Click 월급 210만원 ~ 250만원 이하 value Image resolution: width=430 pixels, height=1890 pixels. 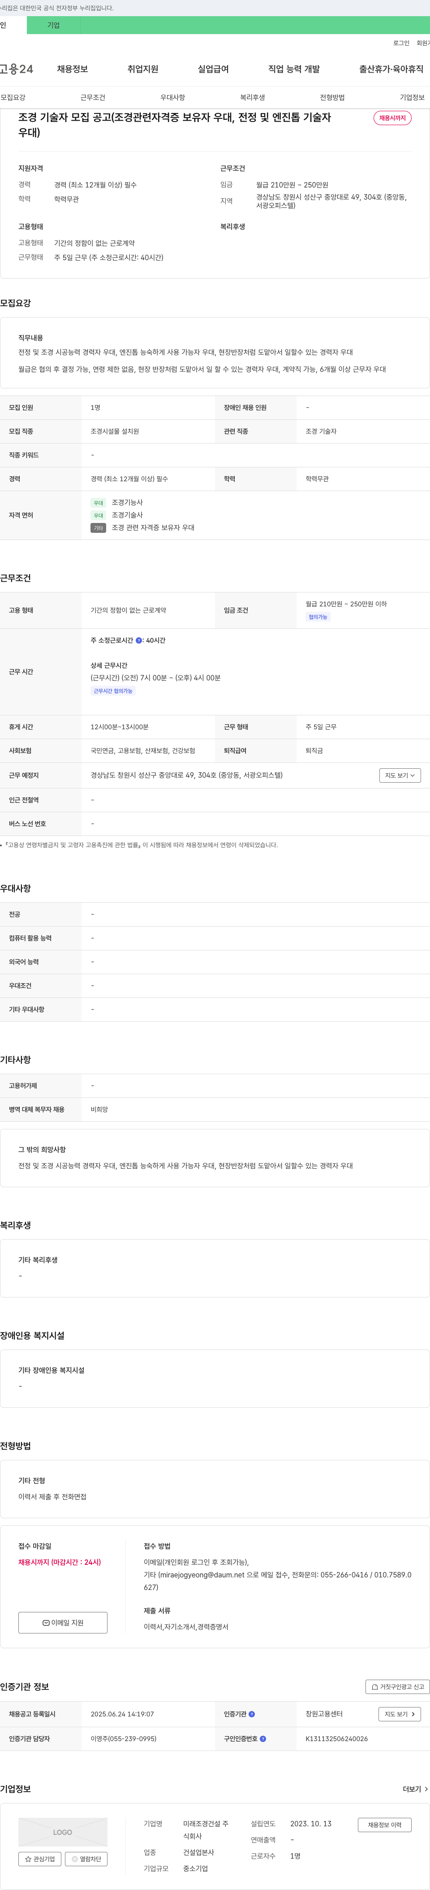[x=347, y=604]
